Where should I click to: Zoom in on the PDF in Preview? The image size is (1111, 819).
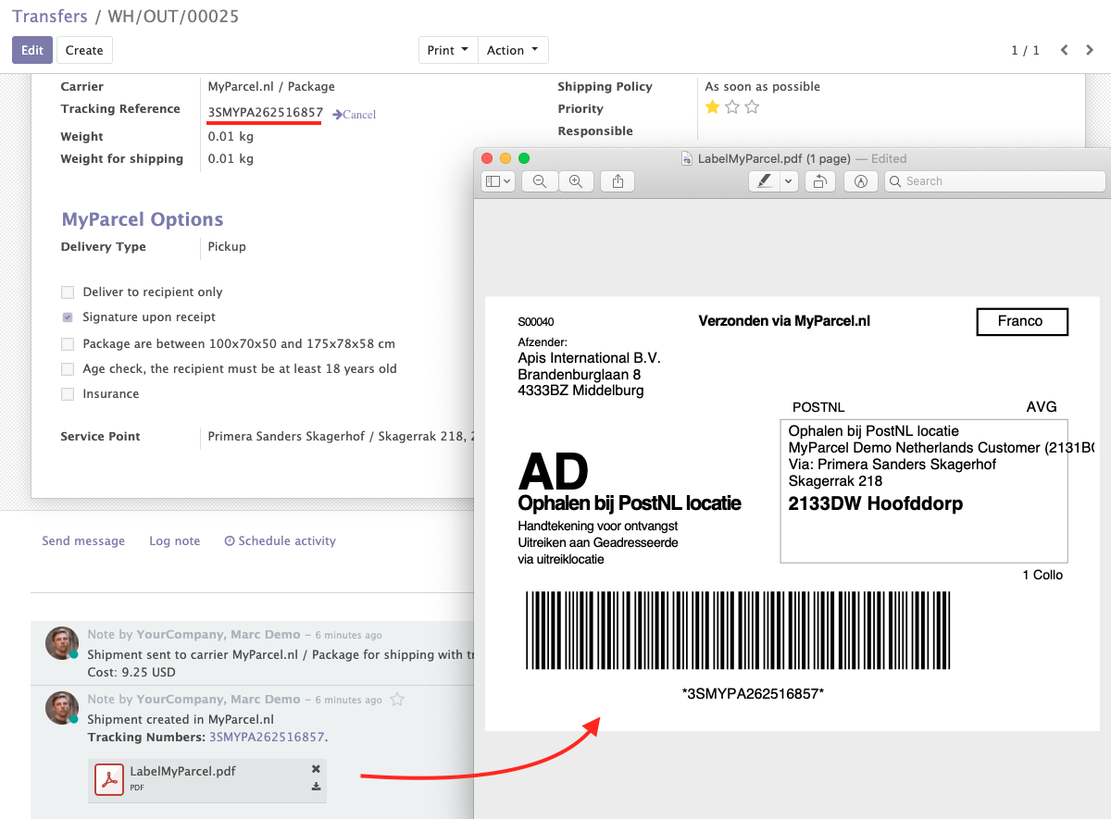coord(575,181)
